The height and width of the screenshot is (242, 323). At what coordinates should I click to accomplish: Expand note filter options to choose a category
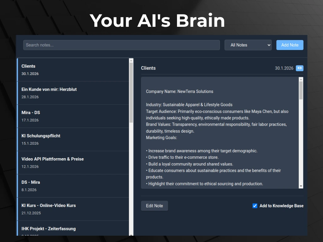[x=248, y=45]
